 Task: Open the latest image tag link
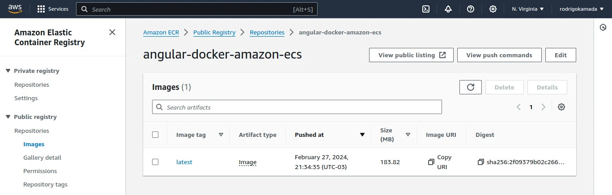184,162
